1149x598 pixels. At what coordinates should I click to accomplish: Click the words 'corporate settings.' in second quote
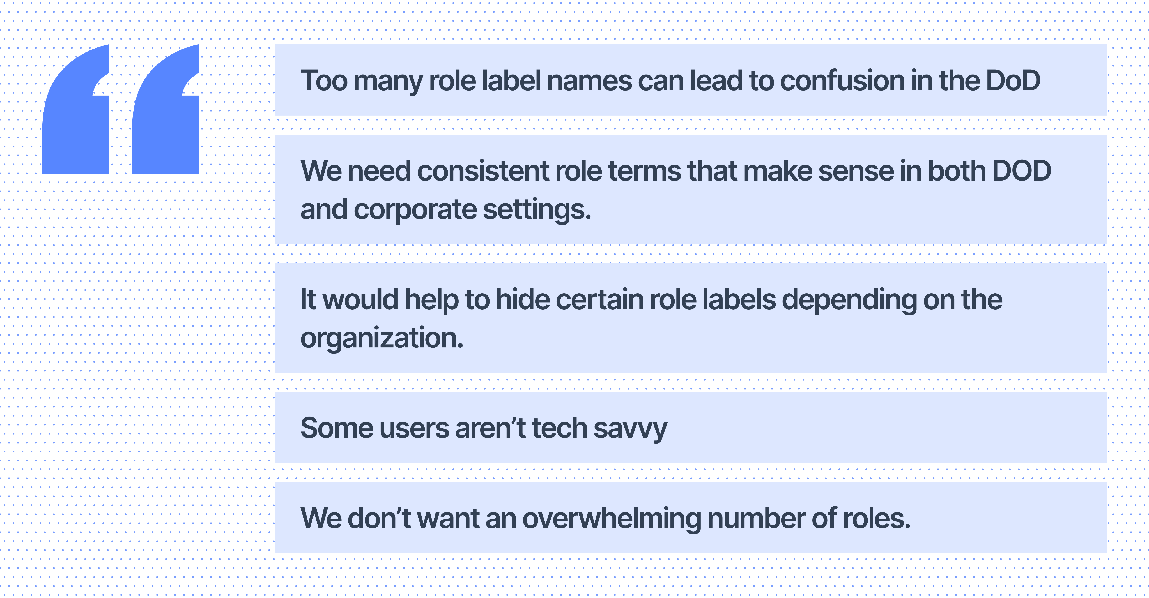tap(472, 210)
